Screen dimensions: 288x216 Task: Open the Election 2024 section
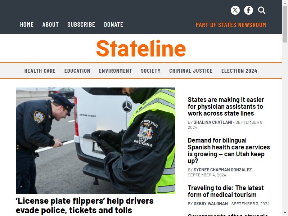239,71
